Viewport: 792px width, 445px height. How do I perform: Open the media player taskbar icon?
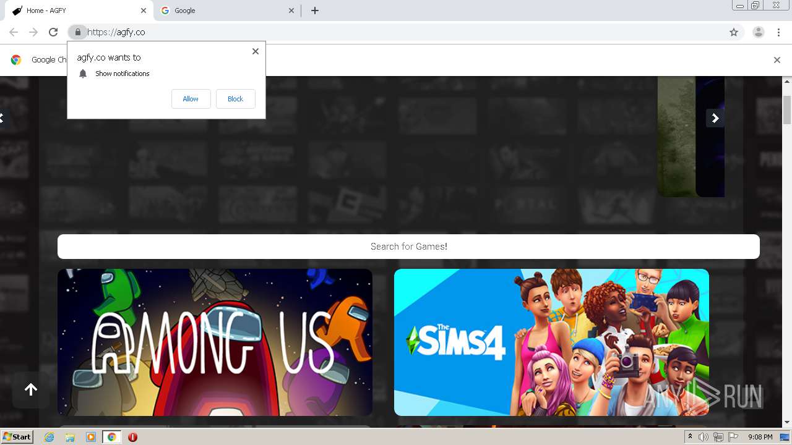pyautogui.click(x=91, y=437)
